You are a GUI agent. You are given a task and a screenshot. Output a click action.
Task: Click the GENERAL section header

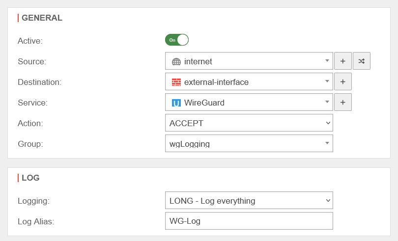(42, 18)
